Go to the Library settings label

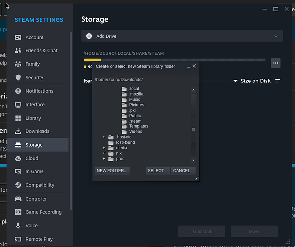pos(33,118)
